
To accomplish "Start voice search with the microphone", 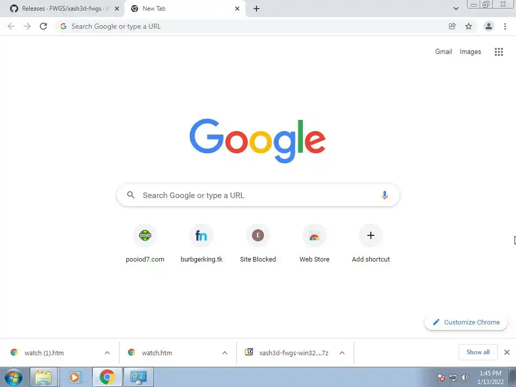I will [384, 195].
